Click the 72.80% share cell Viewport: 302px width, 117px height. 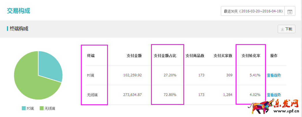(169, 95)
